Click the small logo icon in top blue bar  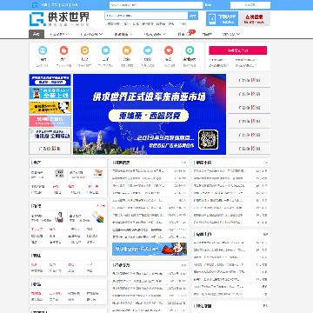(x=35, y=5)
